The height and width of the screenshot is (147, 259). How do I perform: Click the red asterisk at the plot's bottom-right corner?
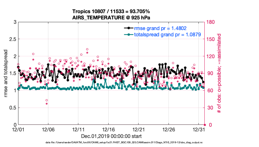coord(205,125)
